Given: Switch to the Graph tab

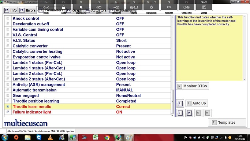Looking at the screenshot, I should pos(75,10).
